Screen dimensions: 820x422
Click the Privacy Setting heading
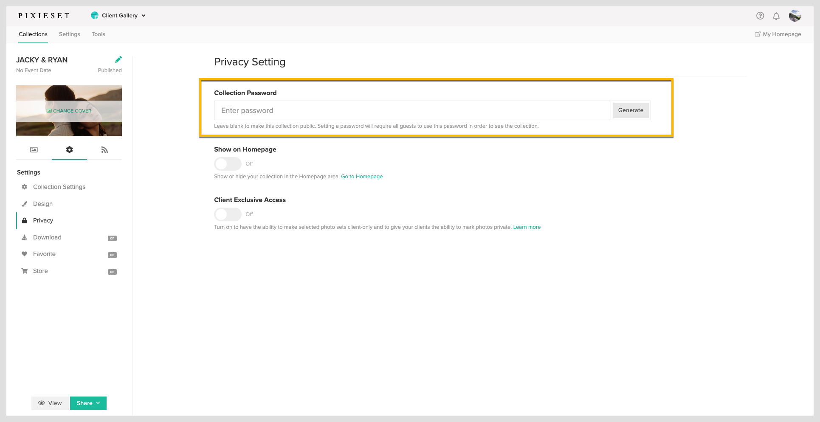(250, 62)
